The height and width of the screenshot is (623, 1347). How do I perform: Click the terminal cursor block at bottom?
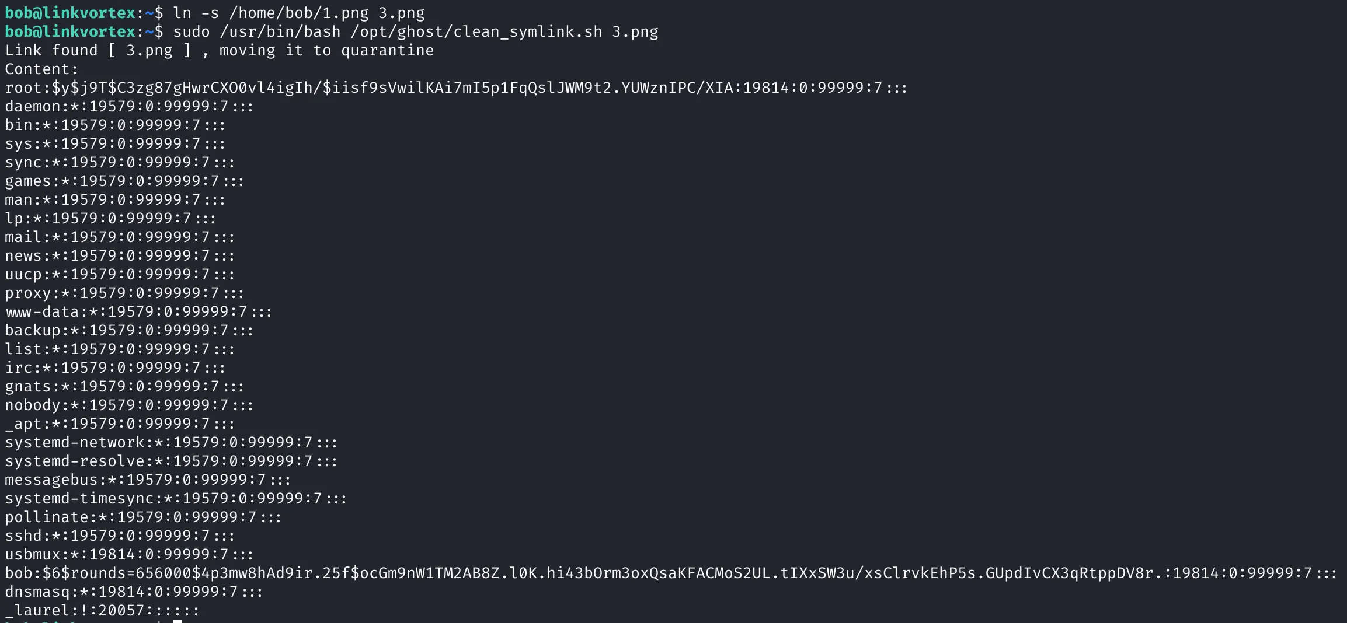tap(177, 621)
